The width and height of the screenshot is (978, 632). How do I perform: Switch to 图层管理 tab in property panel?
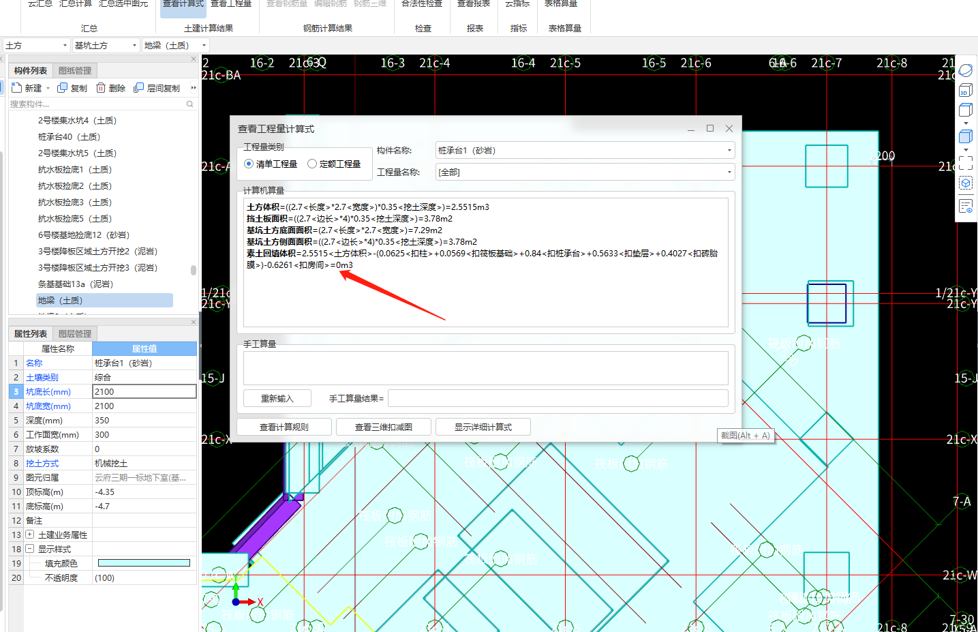point(75,334)
